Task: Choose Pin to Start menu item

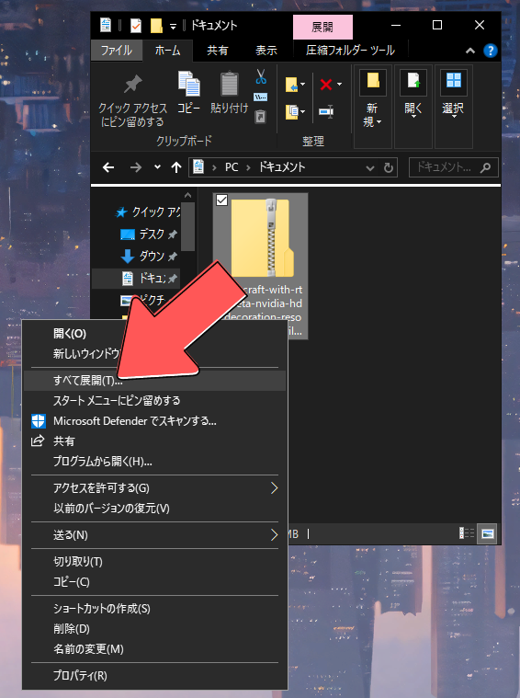Action: click(154, 401)
